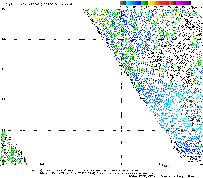Click the title 'Rapidscat Winds(12.5KM) 20150101 descending'

coord(41,5)
